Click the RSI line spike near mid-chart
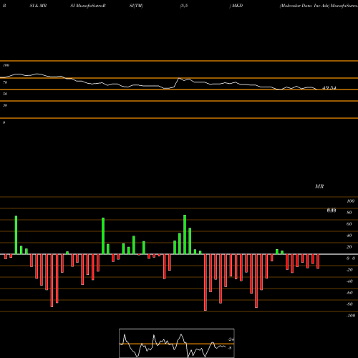358x358 pixels. tap(179, 78)
